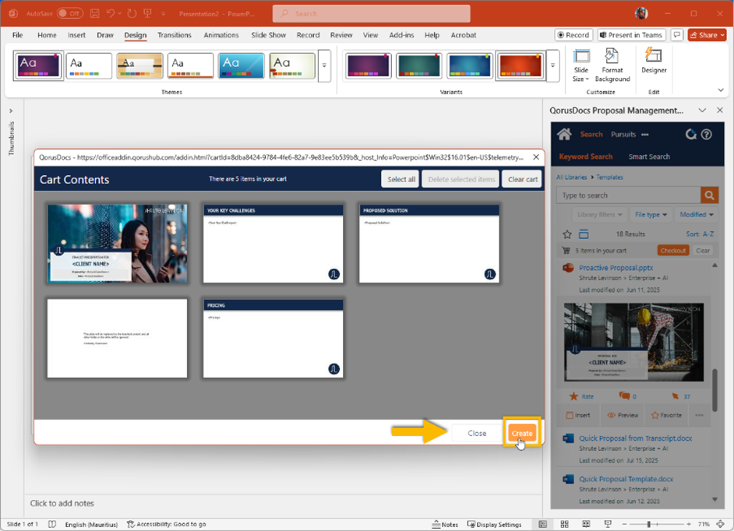Open comments icon under Proactive Proposal
The image size is (734, 531).
coord(624,396)
